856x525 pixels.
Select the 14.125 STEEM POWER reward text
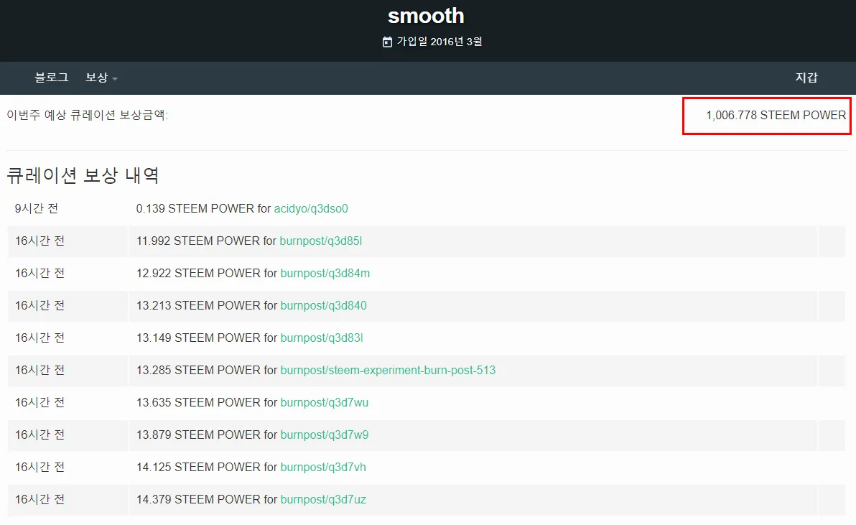(199, 467)
